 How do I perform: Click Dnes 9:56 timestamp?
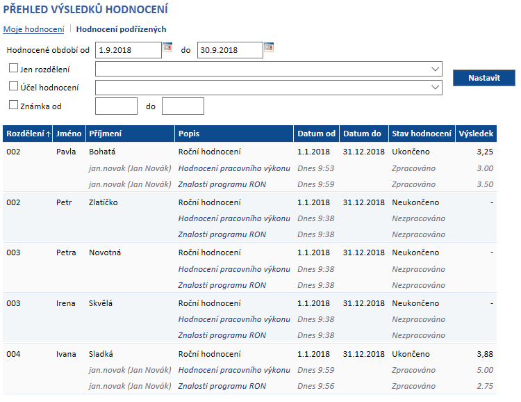[315, 386]
